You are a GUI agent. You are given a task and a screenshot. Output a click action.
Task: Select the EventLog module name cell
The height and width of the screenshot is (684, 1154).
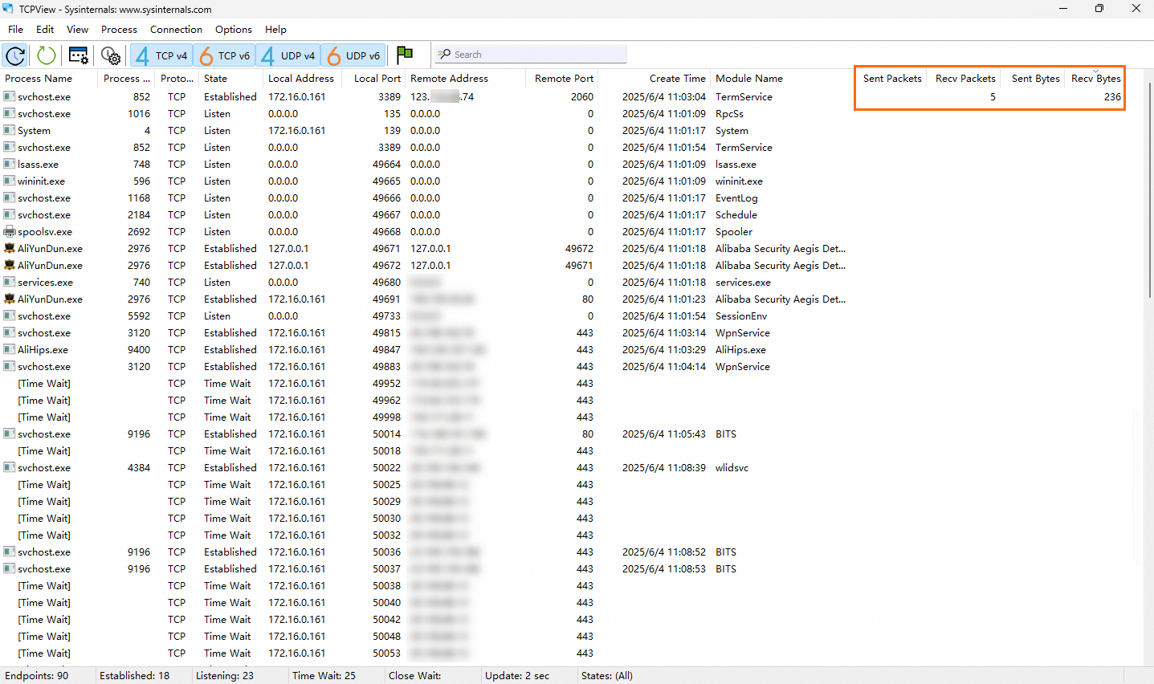tap(736, 198)
